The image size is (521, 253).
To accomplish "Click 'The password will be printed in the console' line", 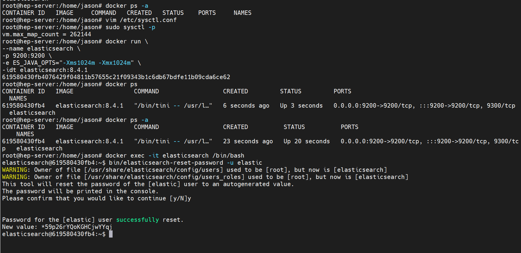I will point(80,191).
